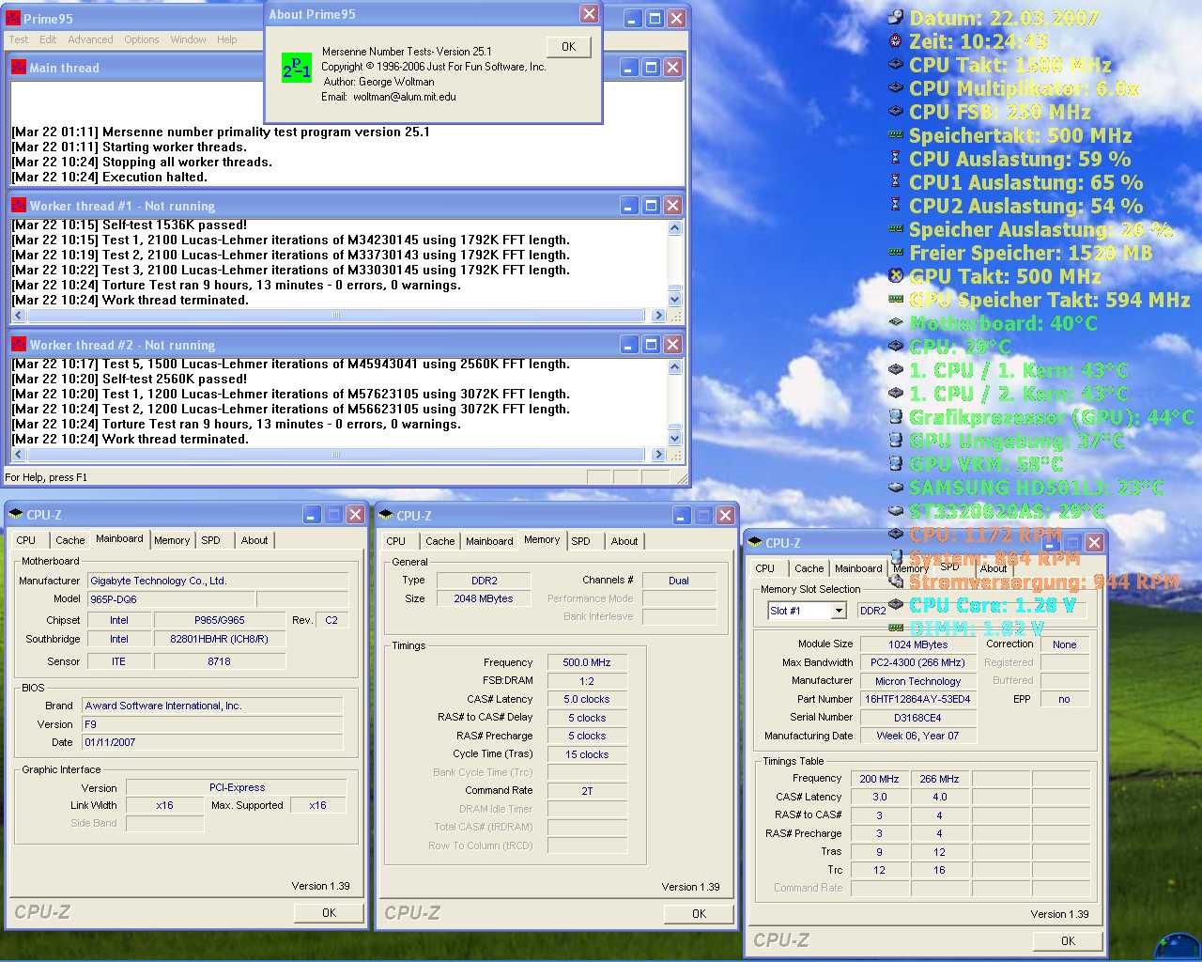The width and height of the screenshot is (1202, 962).
Task: Click Worker thread #1 vertical scroll up arrow
Action: pos(674,227)
